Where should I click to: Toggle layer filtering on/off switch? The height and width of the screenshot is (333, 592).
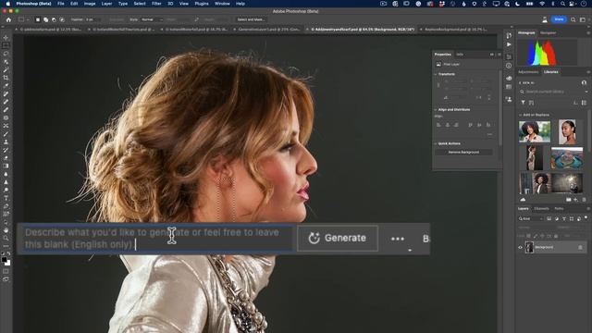click(x=586, y=217)
